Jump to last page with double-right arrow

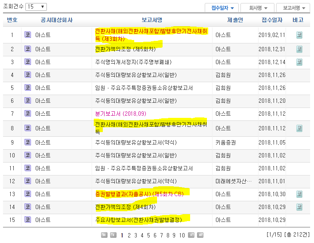tap(200, 235)
